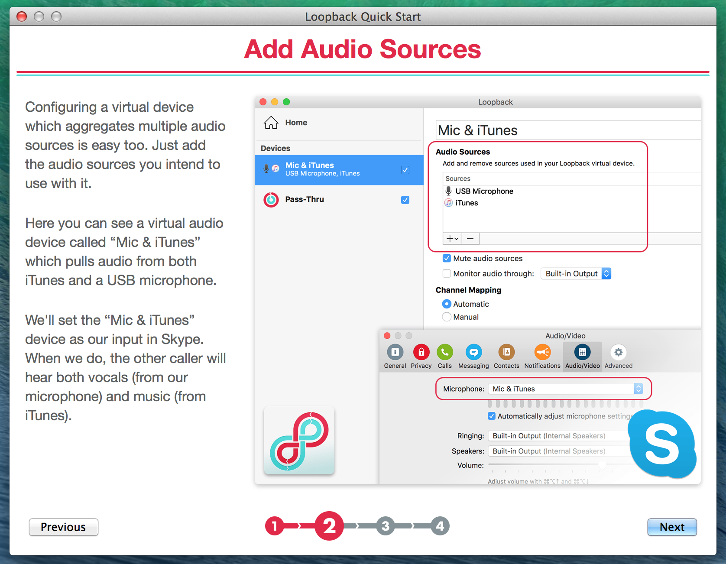726x564 pixels.
Task: Open the Ringing output dropdown
Action: click(x=559, y=436)
